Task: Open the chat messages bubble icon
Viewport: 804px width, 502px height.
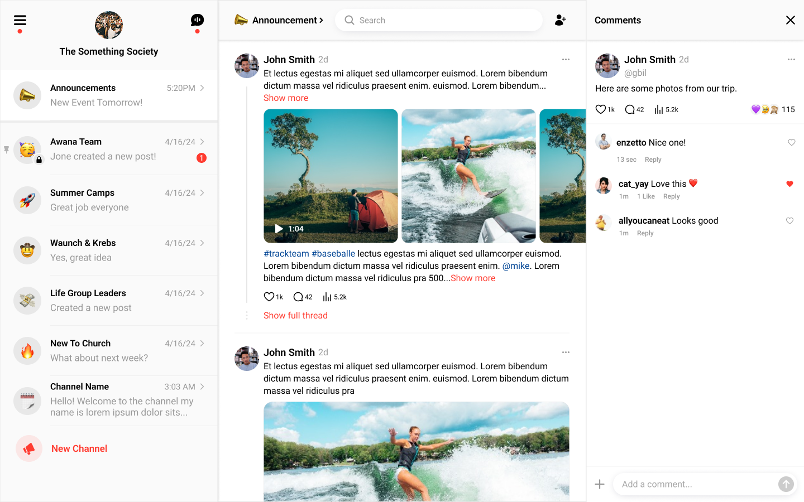Action: point(197,21)
